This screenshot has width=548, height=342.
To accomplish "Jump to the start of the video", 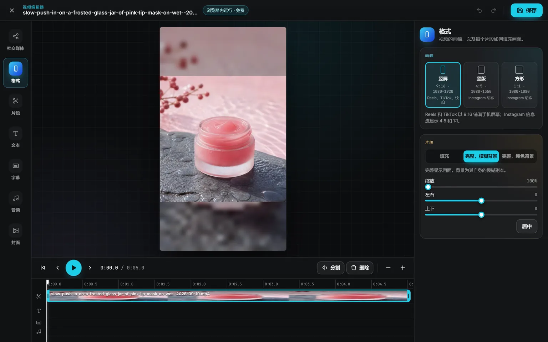I will pos(43,268).
